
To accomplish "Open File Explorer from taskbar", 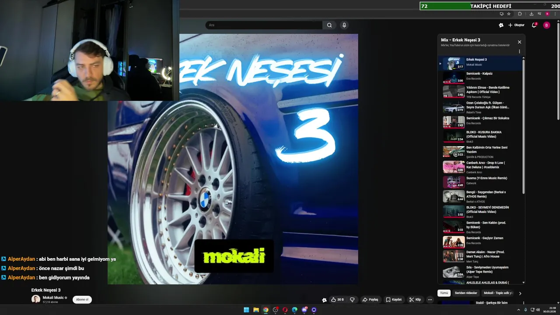I will (256, 310).
